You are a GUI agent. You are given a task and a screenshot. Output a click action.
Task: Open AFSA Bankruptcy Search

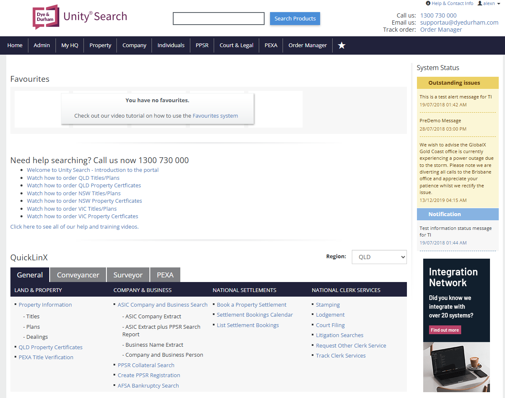[x=148, y=385]
